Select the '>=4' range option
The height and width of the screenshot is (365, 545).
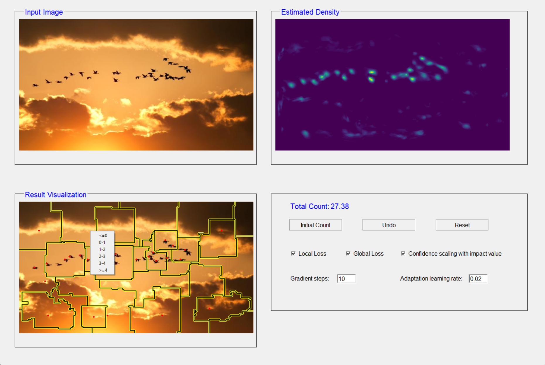pos(102,270)
